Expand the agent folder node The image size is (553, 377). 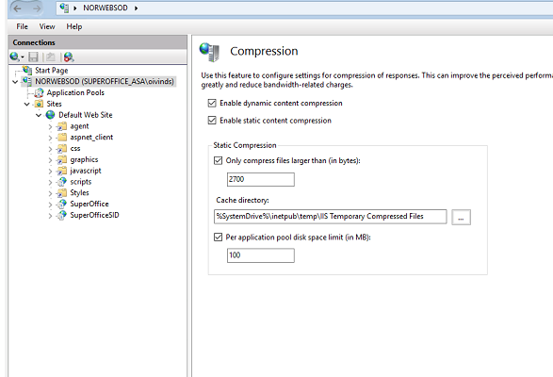50,126
